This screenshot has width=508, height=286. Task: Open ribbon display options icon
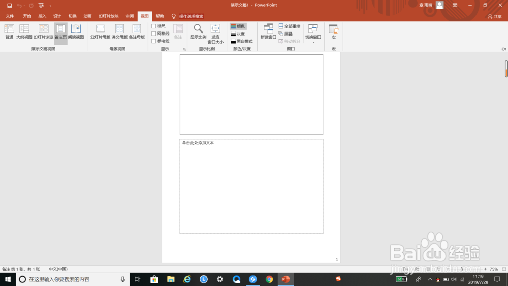coord(455,5)
